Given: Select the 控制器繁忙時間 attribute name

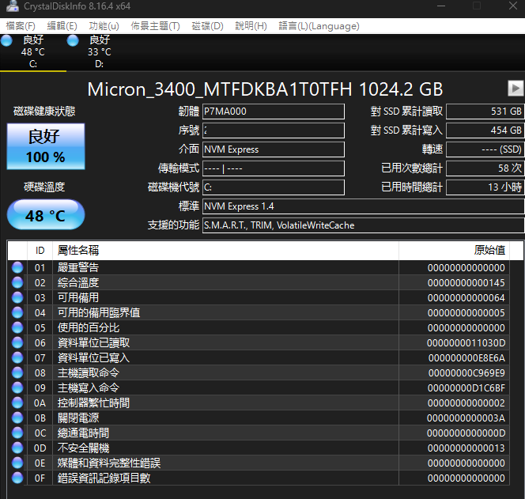Looking at the screenshot, I should (93, 403).
